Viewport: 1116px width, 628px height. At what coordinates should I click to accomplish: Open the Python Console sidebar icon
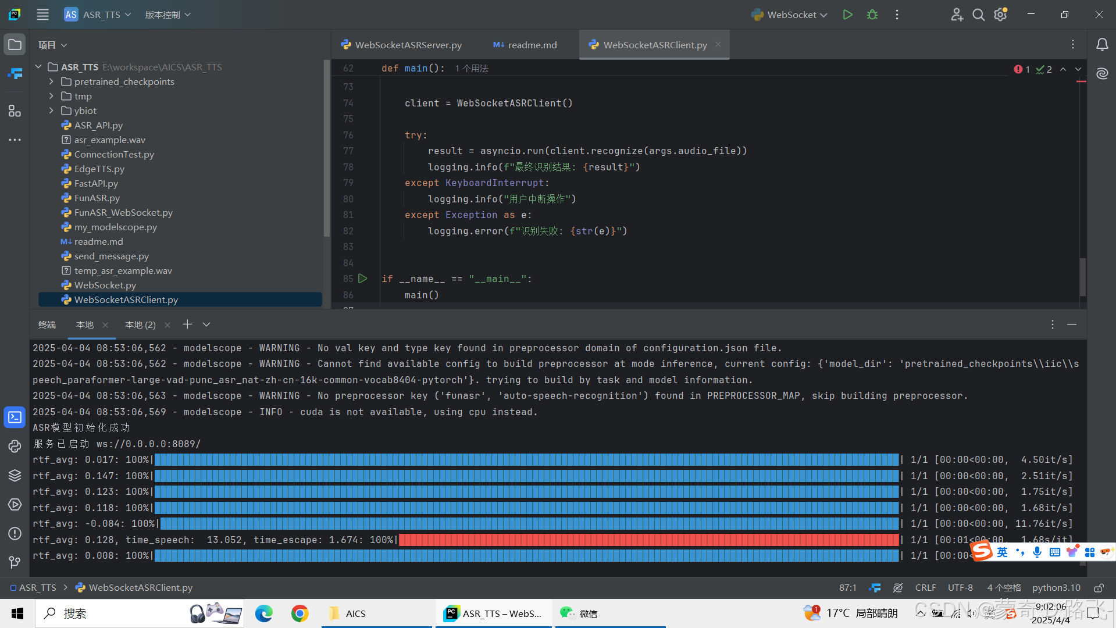tap(15, 446)
